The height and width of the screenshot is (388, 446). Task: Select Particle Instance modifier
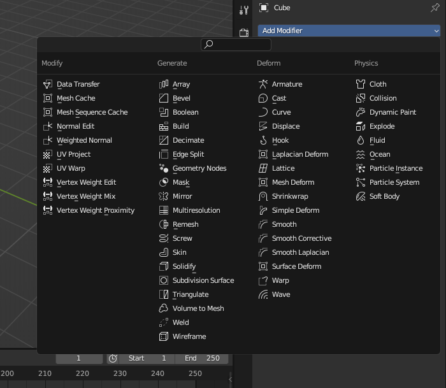[396, 168]
